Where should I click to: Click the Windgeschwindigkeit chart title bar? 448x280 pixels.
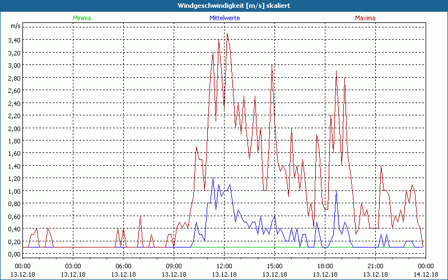pyautogui.click(x=224, y=5)
